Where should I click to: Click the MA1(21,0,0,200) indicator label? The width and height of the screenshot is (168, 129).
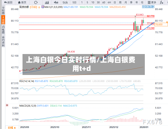click(53, 7)
